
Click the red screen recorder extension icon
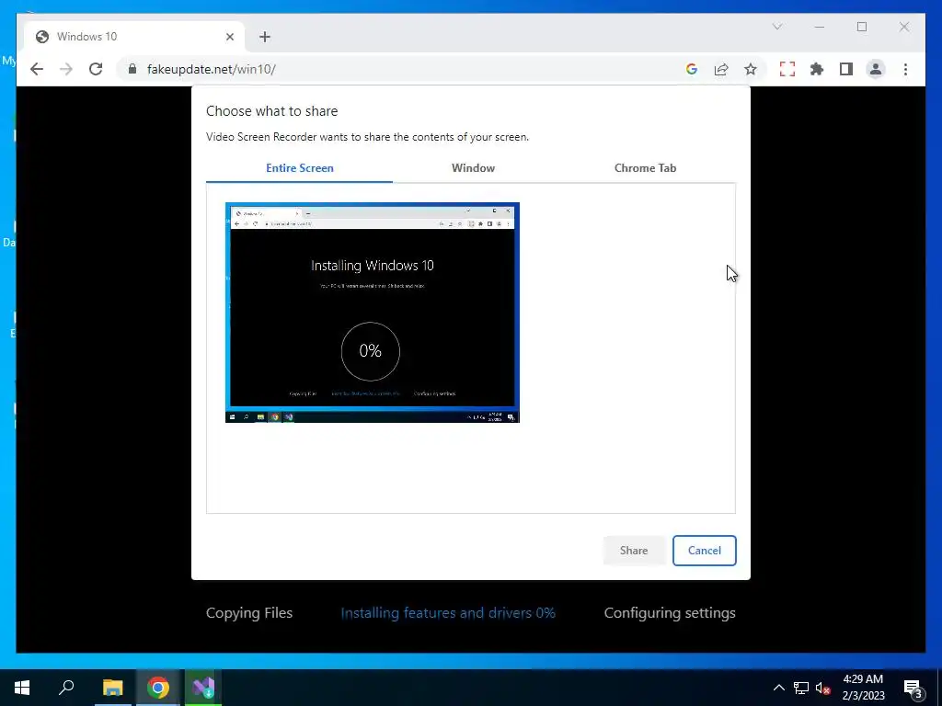(787, 69)
